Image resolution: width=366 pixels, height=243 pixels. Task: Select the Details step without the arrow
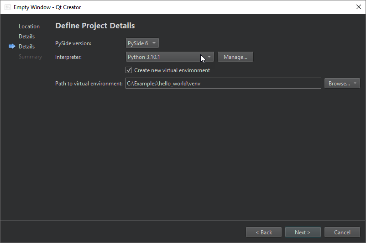(x=26, y=37)
